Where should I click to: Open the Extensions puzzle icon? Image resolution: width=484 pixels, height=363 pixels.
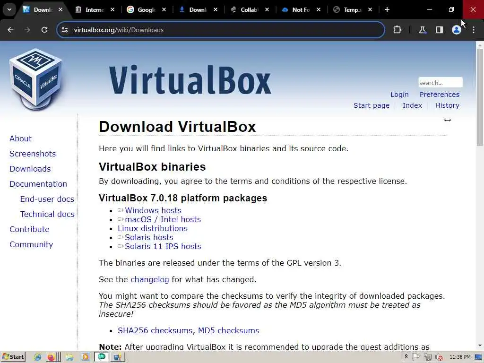[x=397, y=30]
